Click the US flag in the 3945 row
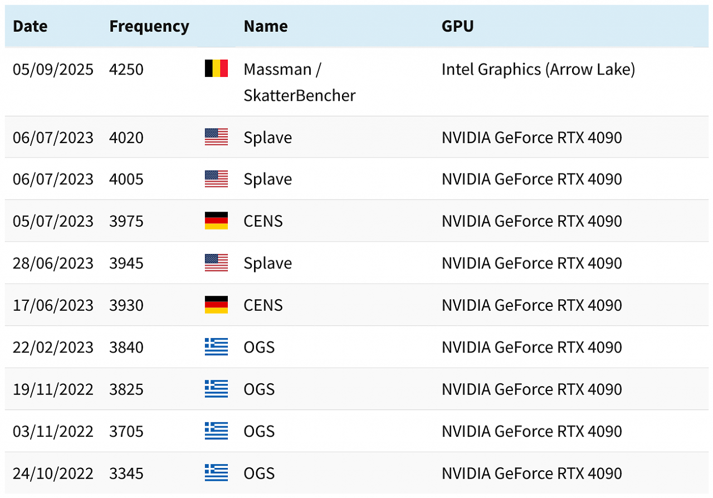Screen dimensions: 713x498 point(216,263)
